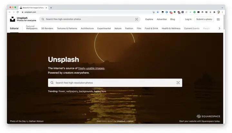This screenshot has height=133, width=232.
Task: Click Start your website with Squarespace today
Action: point(199,121)
